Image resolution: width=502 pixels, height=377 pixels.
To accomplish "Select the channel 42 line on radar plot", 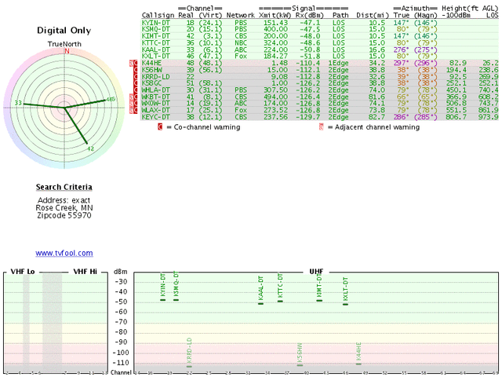I will pos(76,126).
